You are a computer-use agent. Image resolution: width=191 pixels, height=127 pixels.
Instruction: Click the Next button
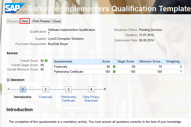pyautogui.click(x=25, y=21)
